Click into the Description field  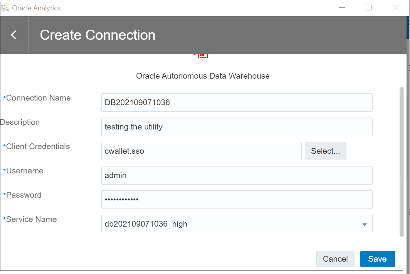tap(237, 127)
